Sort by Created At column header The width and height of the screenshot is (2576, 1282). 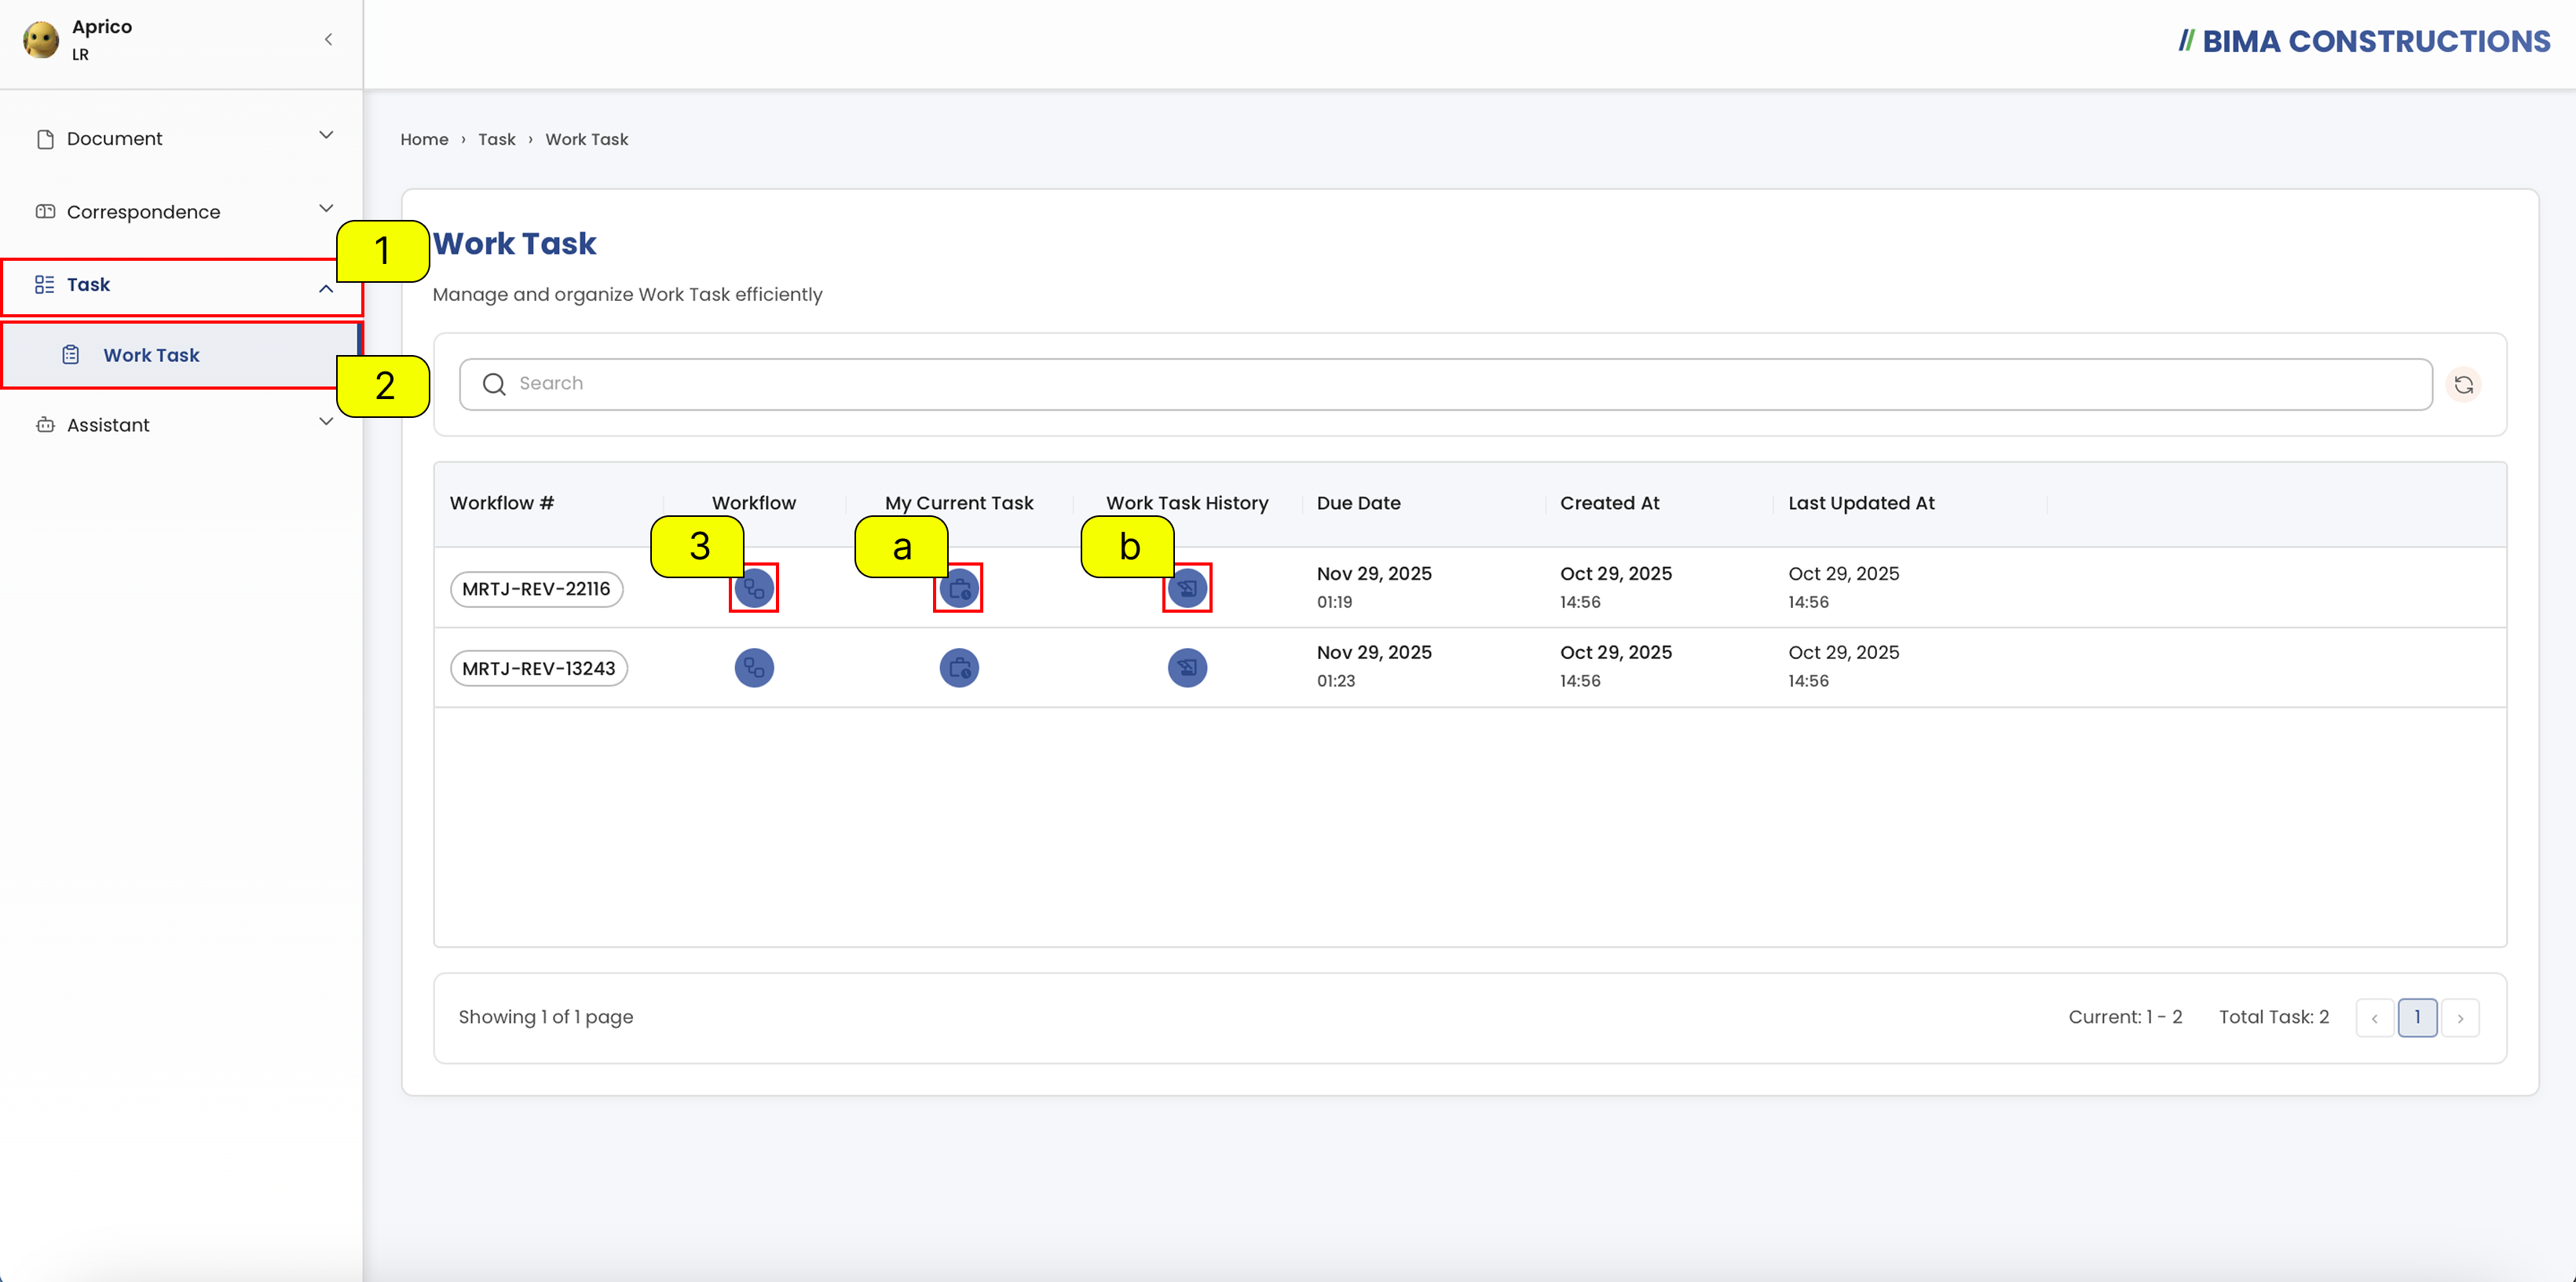click(x=1609, y=503)
